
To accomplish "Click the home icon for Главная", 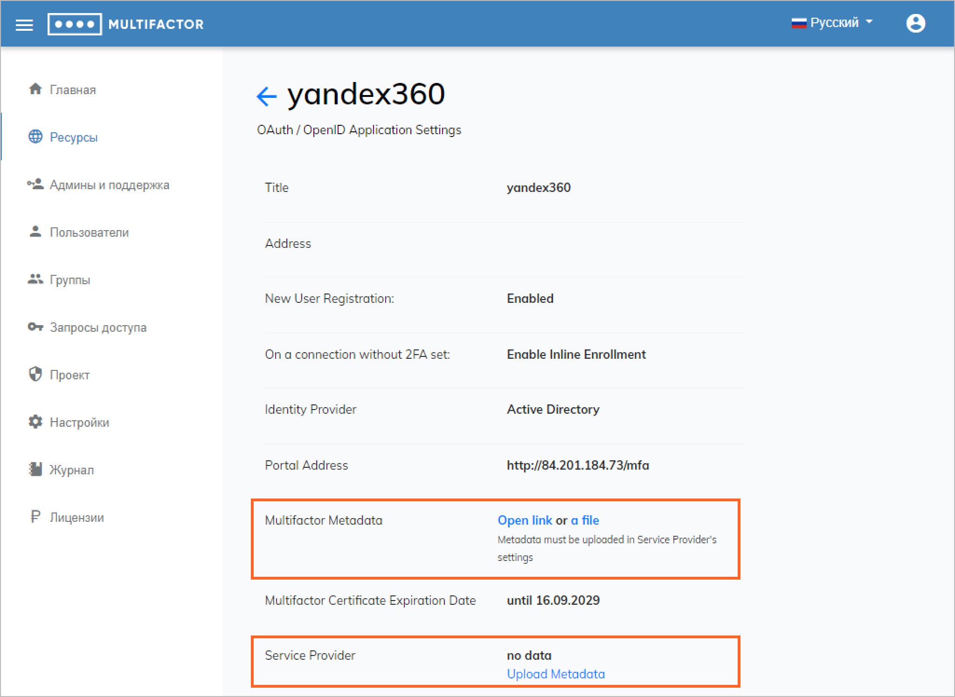I will [x=35, y=89].
